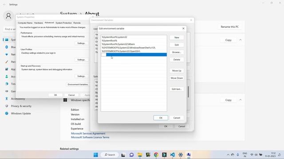Click into the new blank path entry field
This screenshot has width=284, height=159.
134,55
